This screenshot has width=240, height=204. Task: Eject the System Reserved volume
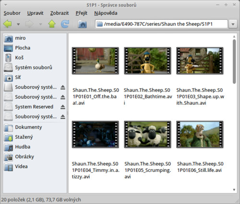tap(63, 107)
